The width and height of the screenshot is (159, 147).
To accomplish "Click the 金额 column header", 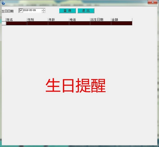I will point(122,20).
